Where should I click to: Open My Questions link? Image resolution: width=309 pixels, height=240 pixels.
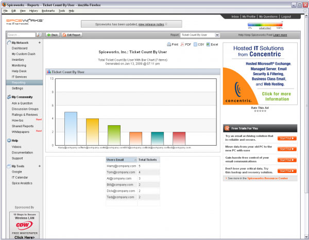click(268, 16)
